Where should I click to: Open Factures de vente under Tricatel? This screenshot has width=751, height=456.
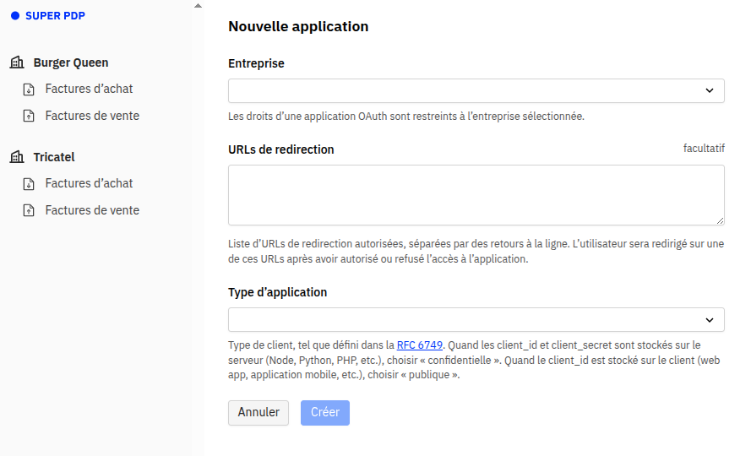pyautogui.click(x=92, y=209)
